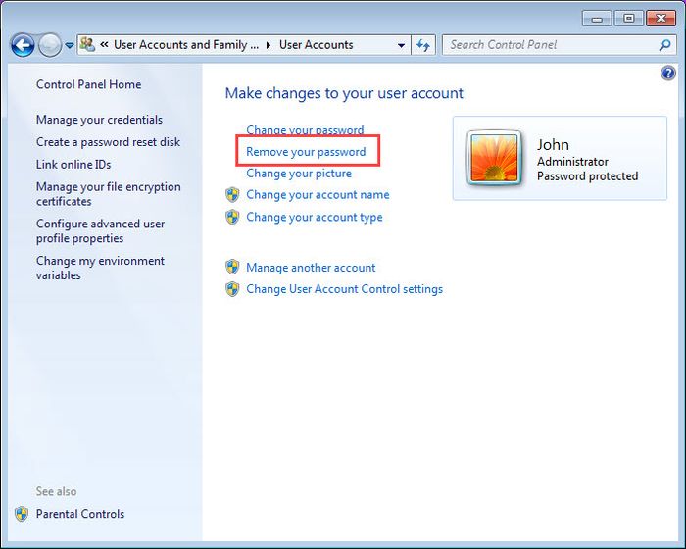Click Manage another account link
This screenshot has height=549, width=686.
point(311,268)
